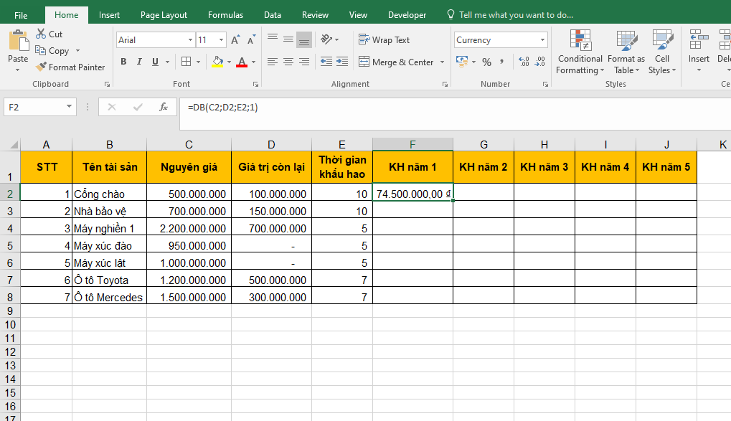Screen dimensions: 731x421
Task: Center-align text horizontally in the cell
Action: point(288,62)
